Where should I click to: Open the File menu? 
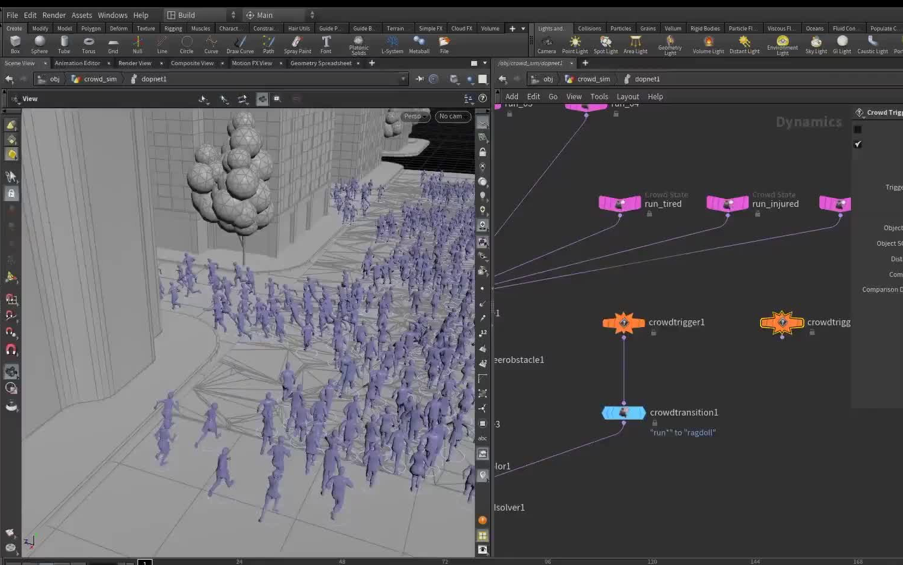(12, 15)
